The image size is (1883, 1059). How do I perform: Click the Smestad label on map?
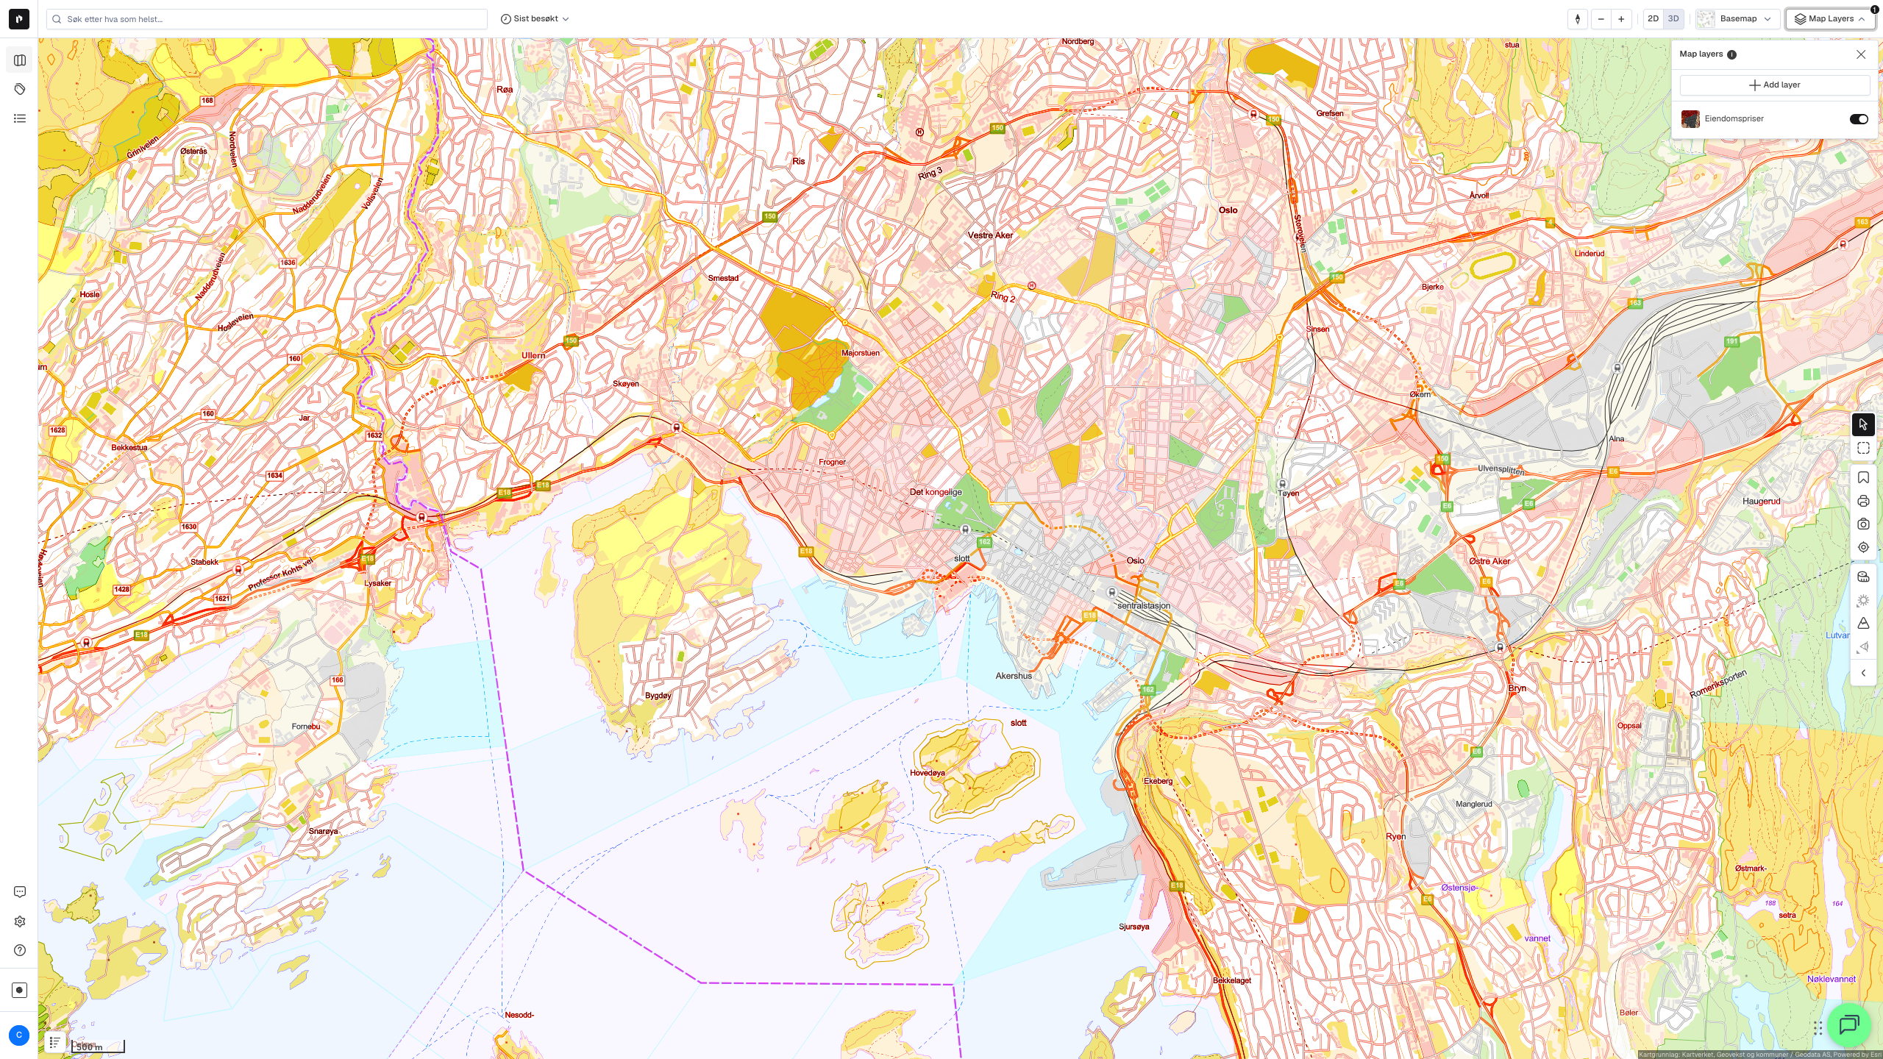pyautogui.click(x=723, y=278)
